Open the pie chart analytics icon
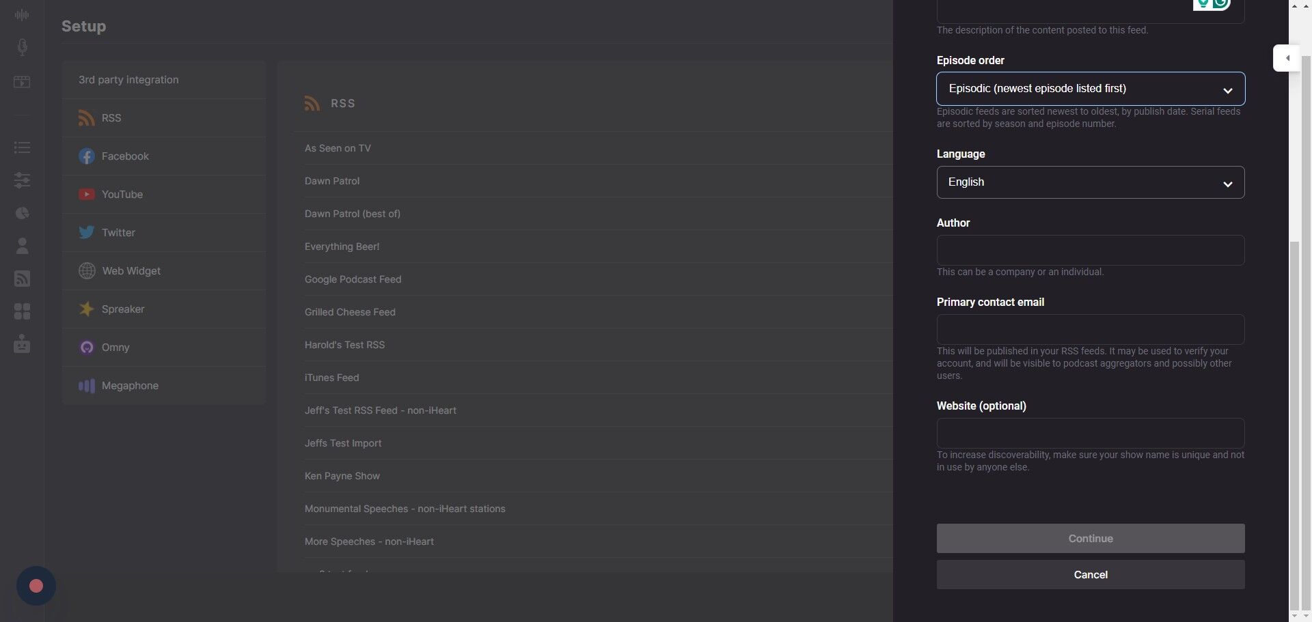 (x=22, y=213)
